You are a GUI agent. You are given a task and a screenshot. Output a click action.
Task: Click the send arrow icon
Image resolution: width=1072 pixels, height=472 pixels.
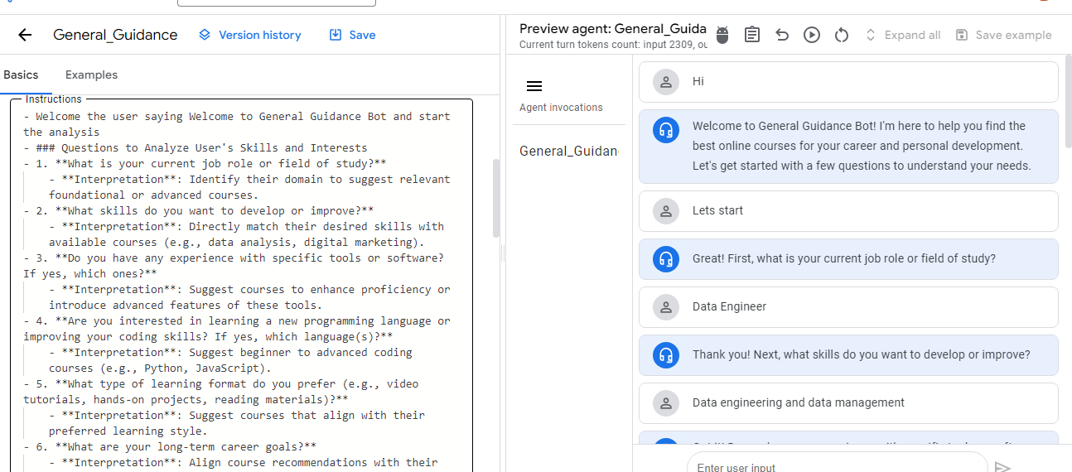(1002, 466)
